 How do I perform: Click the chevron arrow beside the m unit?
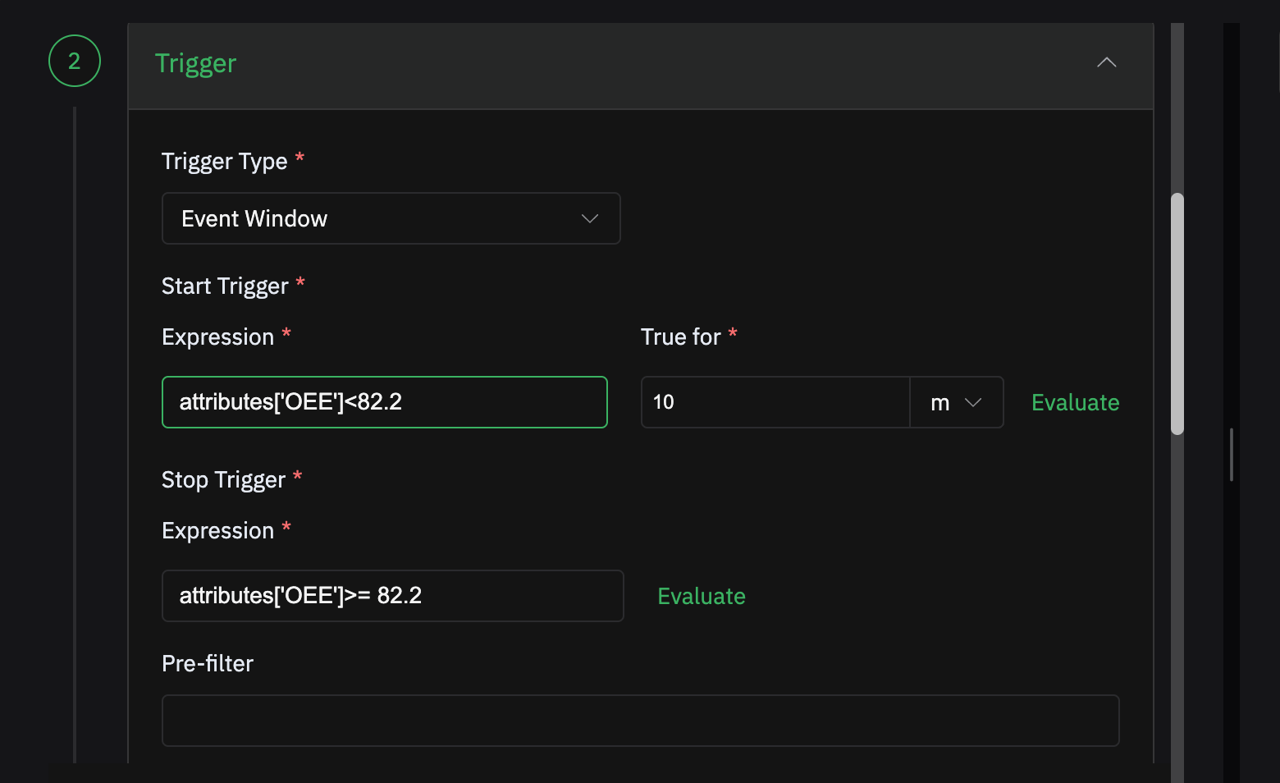pyautogui.click(x=973, y=402)
